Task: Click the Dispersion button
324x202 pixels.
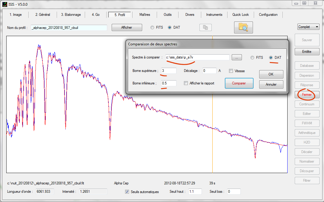Action: point(307,75)
